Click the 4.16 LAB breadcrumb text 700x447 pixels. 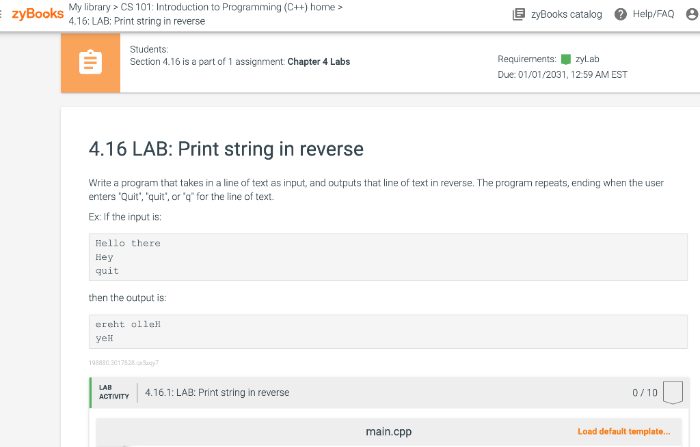(137, 21)
